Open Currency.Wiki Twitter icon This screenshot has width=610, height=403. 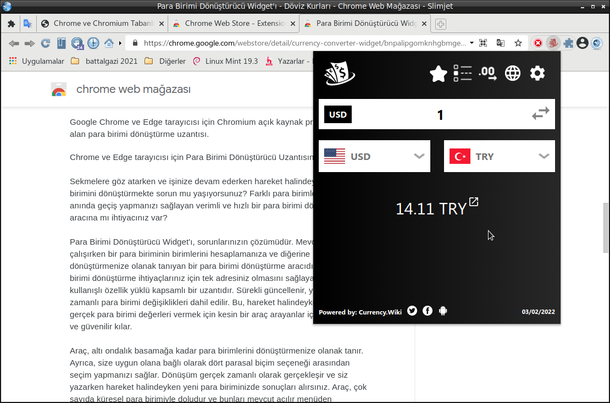click(412, 311)
